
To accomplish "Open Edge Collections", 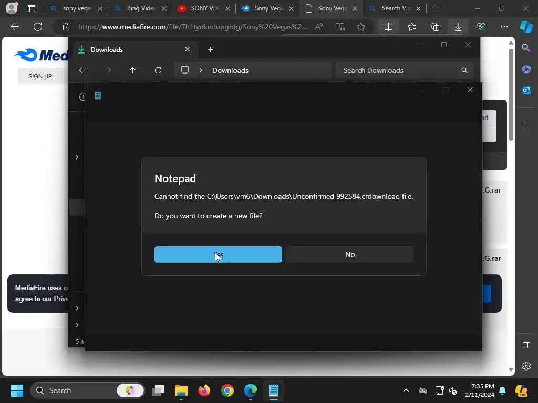I will (434, 27).
